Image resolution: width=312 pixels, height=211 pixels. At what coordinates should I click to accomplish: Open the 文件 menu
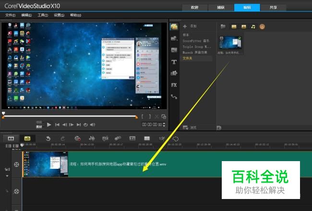(x=10, y=15)
